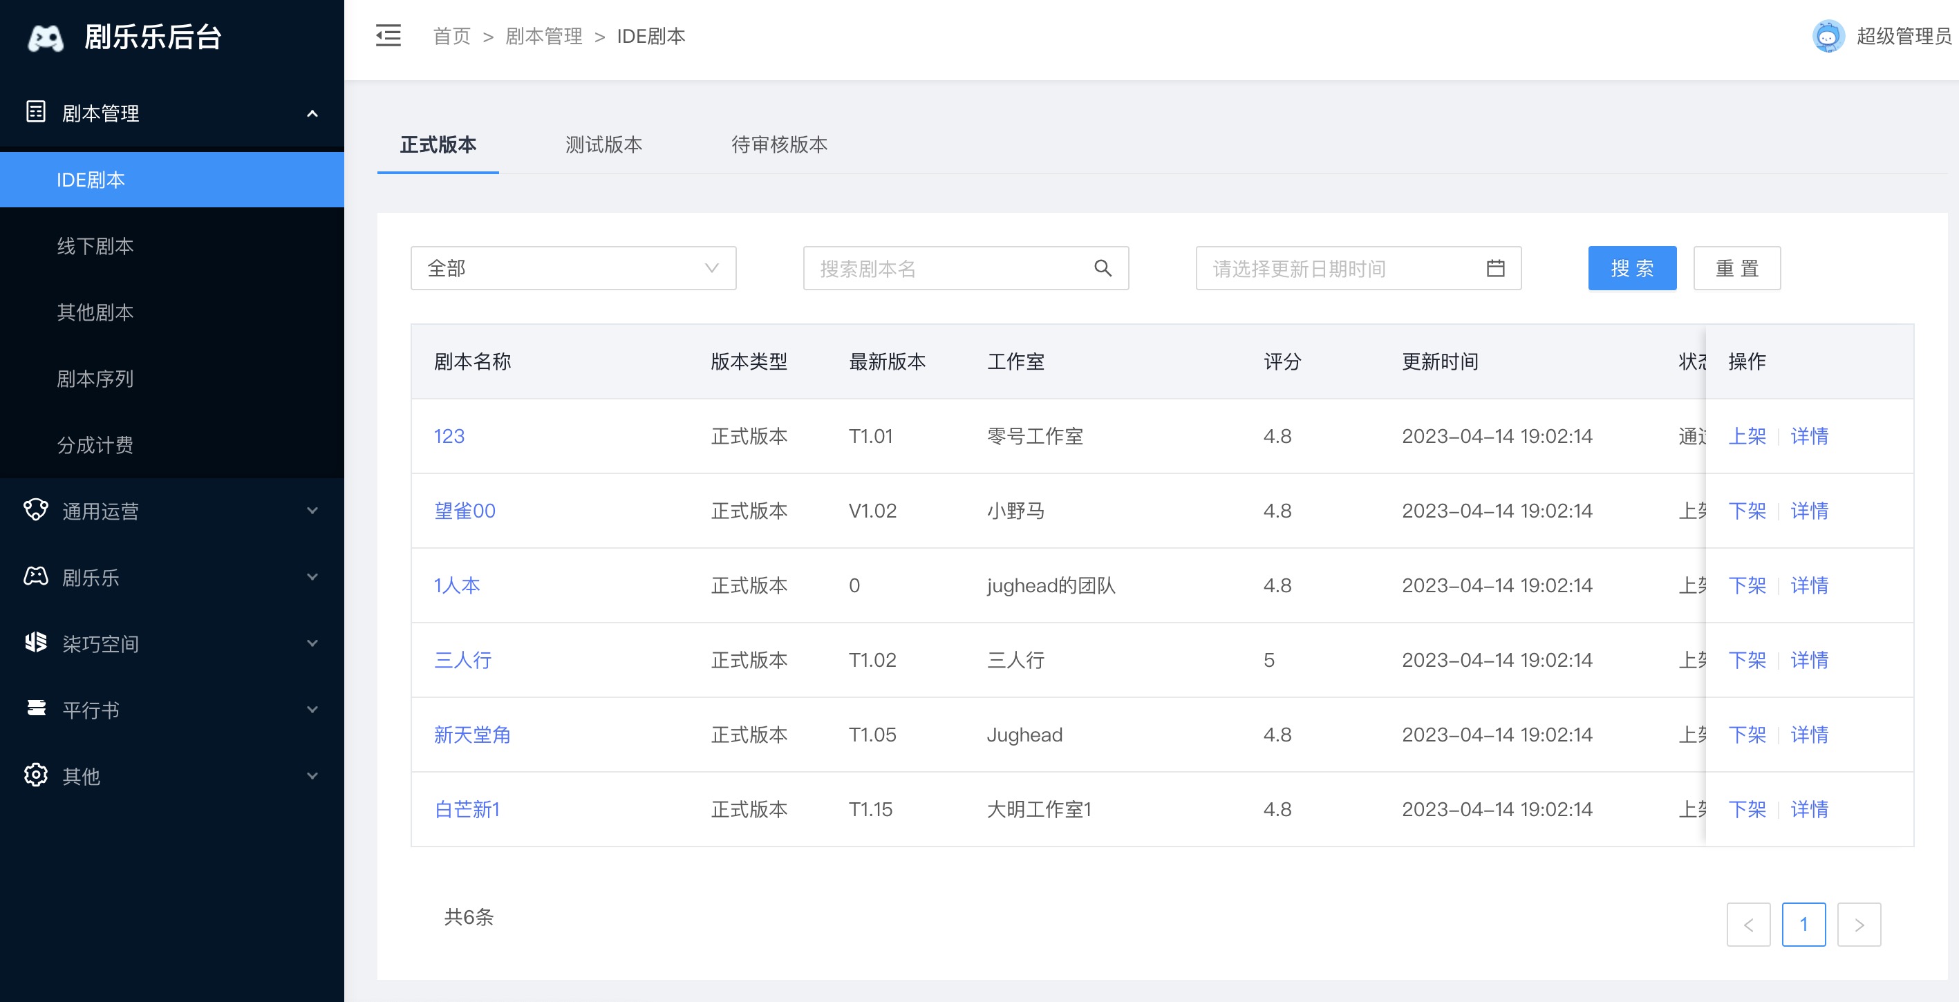This screenshot has height=1002, width=1959.
Task: Click the 超级管理员 avatar icon
Action: point(1828,36)
